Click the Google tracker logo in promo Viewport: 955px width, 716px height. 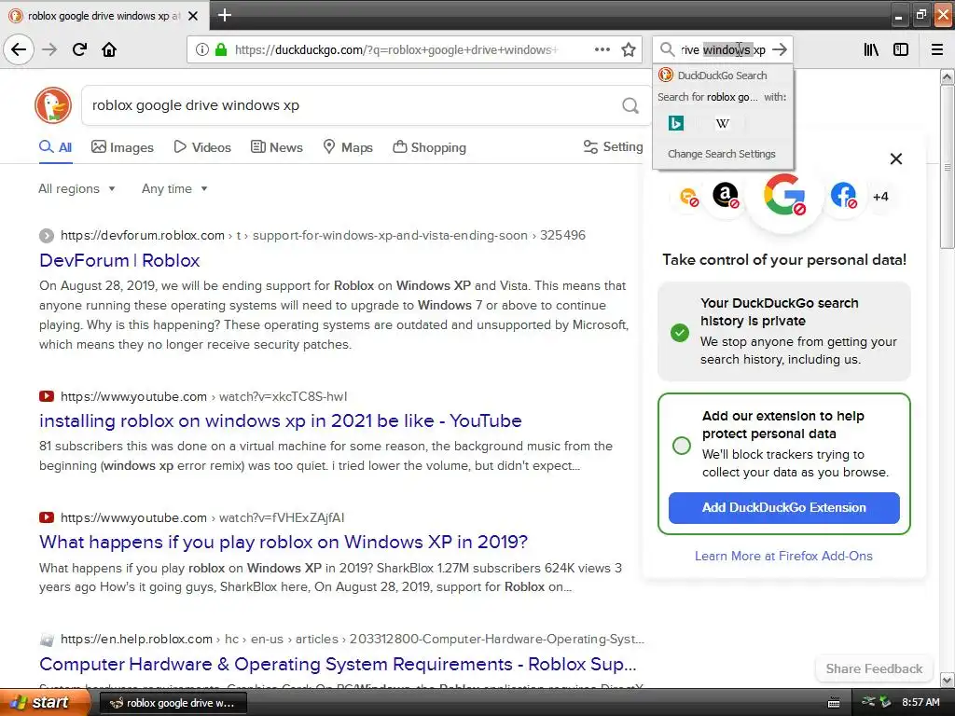784,195
